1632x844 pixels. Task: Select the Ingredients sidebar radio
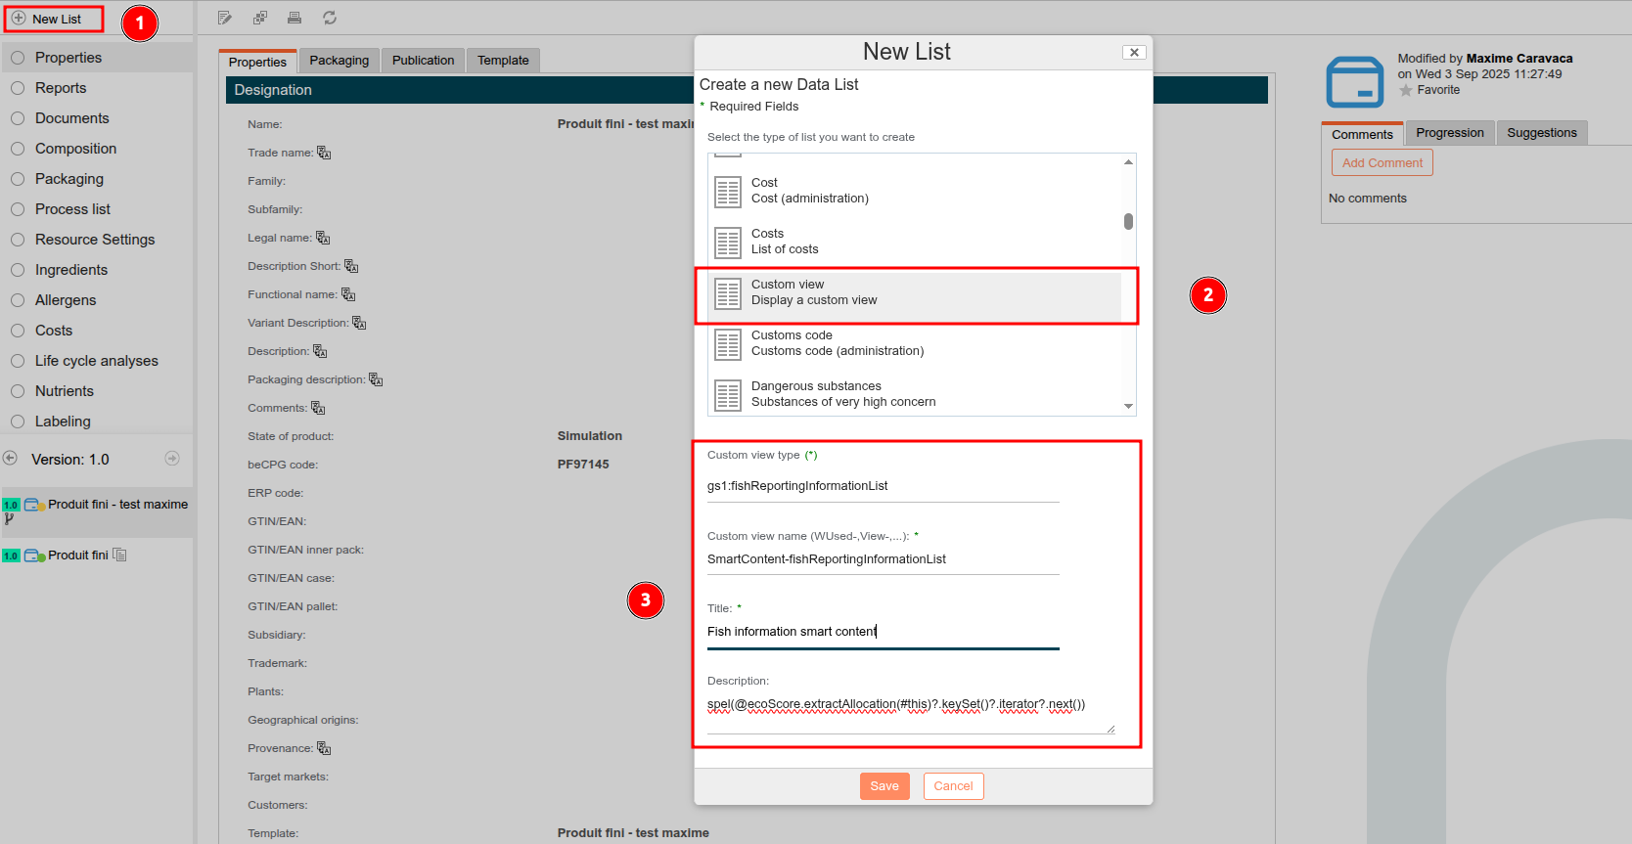pyautogui.click(x=18, y=270)
